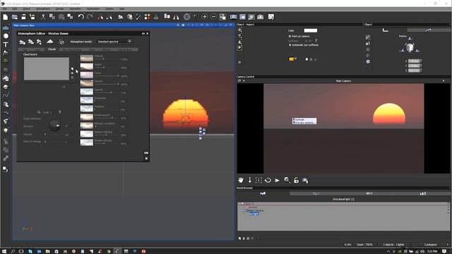The height and width of the screenshot is (254, 452).
Task: Select the Text tool in left sidebar
Action: [x=6, y=44]
